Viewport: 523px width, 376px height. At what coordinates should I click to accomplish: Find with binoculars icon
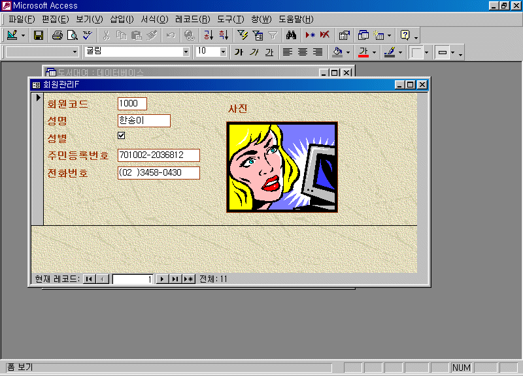point(291,35)
